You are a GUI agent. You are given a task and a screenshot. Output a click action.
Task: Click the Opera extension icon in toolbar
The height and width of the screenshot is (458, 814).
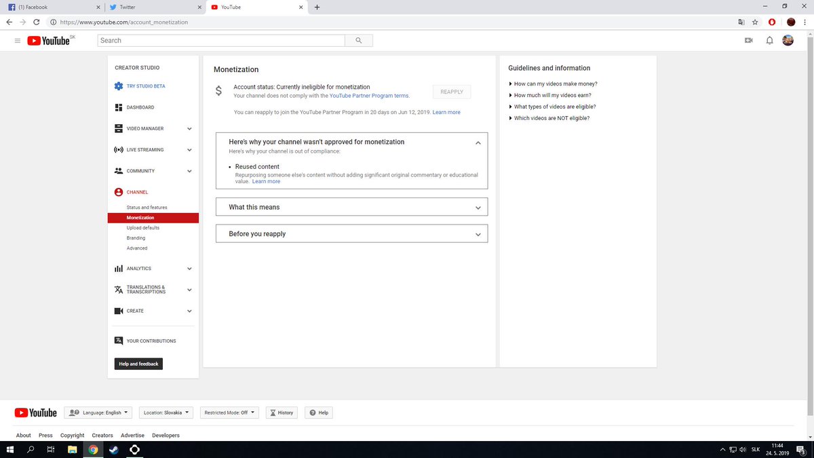(772, 22)
